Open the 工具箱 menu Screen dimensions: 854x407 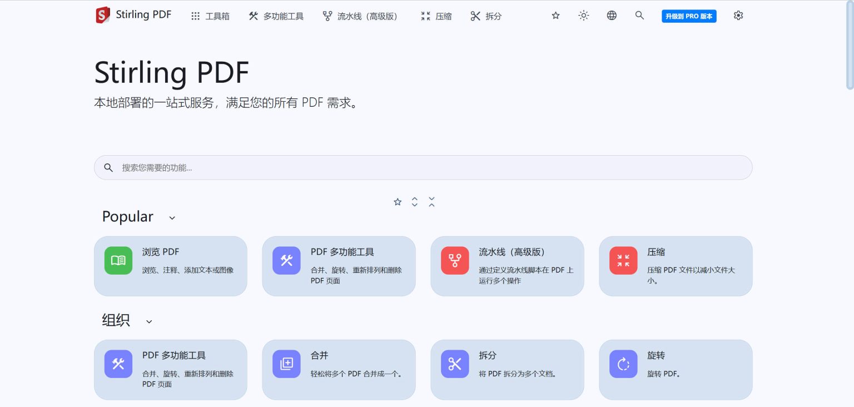click(x=210, y=16)
